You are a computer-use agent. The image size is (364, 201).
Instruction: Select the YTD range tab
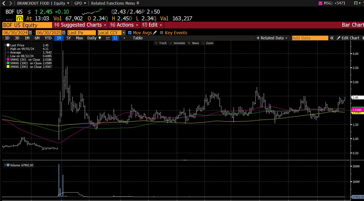[48, 38]
